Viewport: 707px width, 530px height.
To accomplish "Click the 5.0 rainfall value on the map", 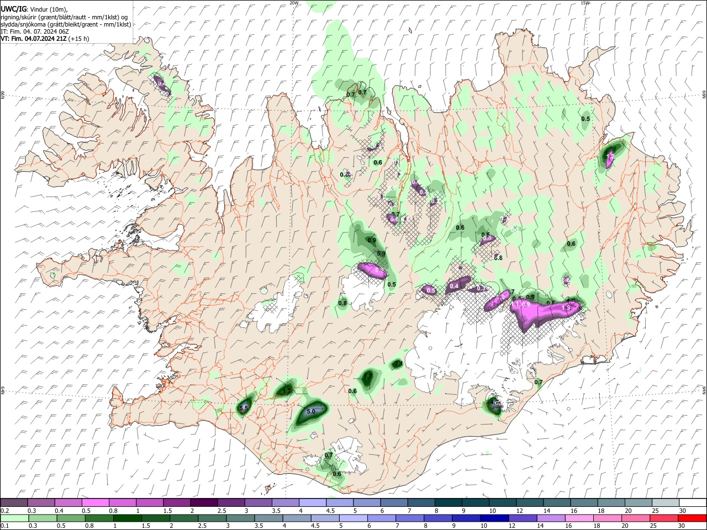I will click(310, 411).
